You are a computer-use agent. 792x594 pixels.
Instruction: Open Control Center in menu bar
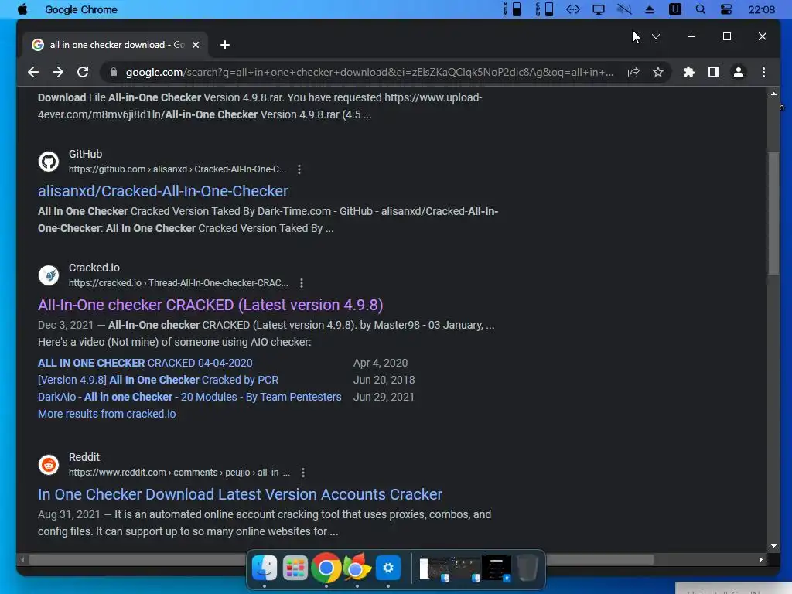[725, 9]
